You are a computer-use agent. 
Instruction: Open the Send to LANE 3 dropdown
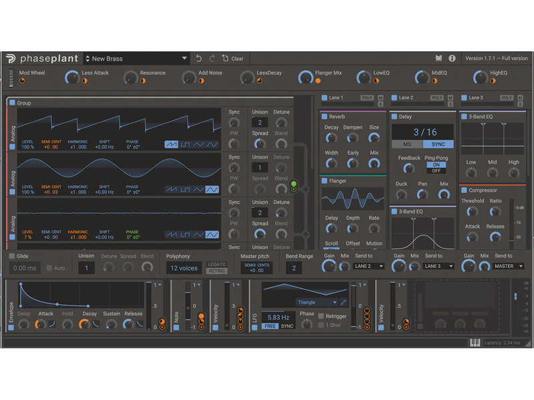click(439, 266)
